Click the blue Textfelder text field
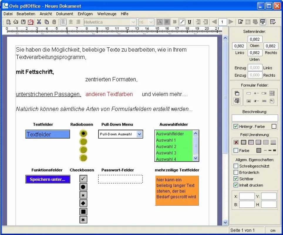Image resolution: width=283 pixels, height=235 pixels. point(48,134)
